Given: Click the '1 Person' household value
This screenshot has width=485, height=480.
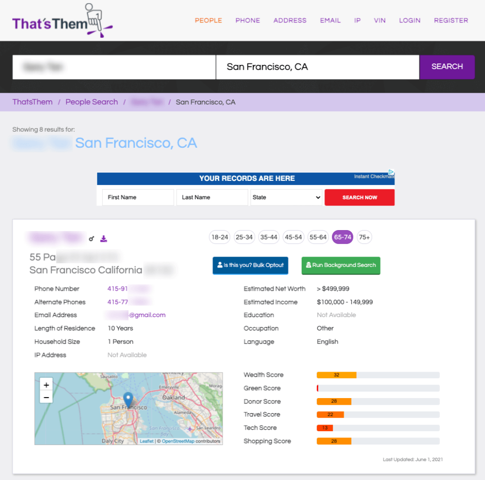Looking at the screenshot, I should click(x=121, y=341).
